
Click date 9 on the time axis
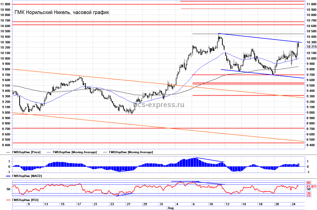[29, 204]
